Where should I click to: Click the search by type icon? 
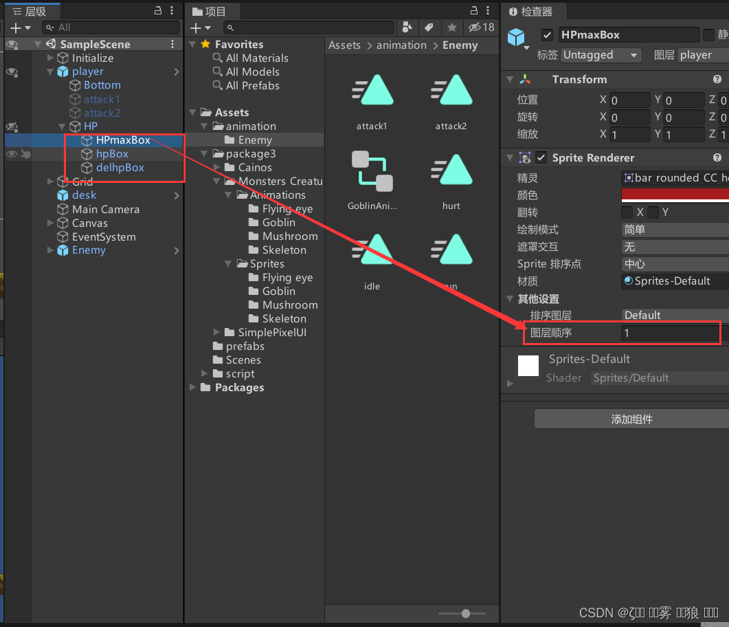point(407,27)
